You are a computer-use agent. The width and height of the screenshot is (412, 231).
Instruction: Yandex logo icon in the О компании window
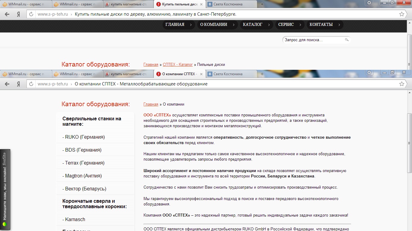pyautogui.click(x=18, y=84)
